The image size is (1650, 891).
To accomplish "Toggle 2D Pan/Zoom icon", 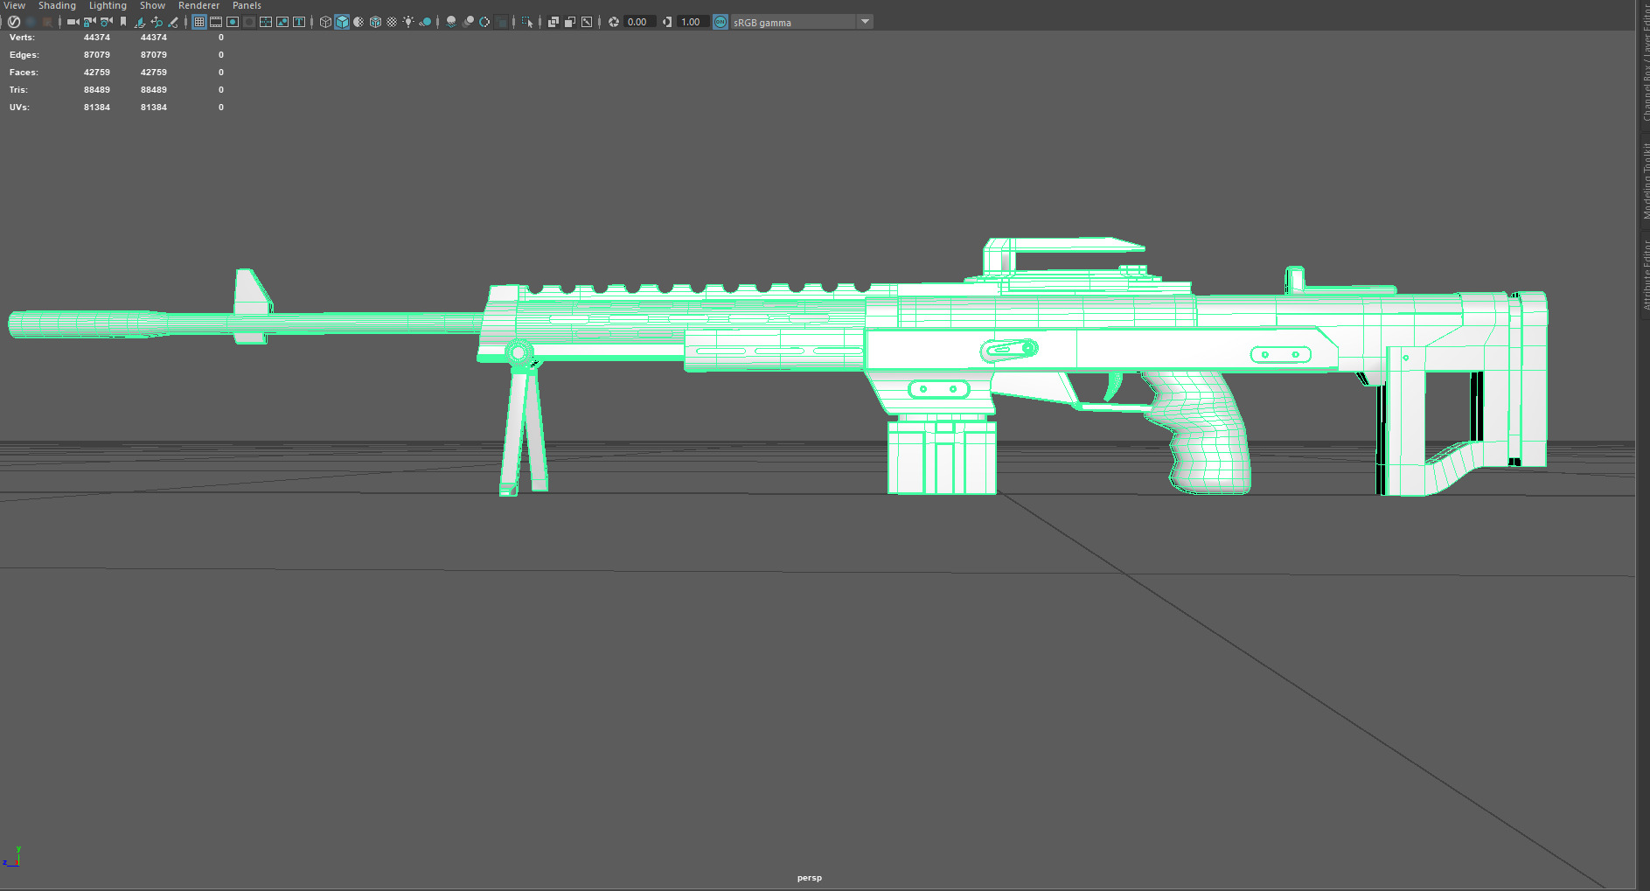I will click(157, 22).
